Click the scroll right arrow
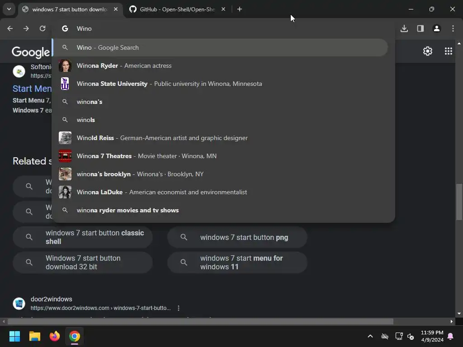 (452, 321)
